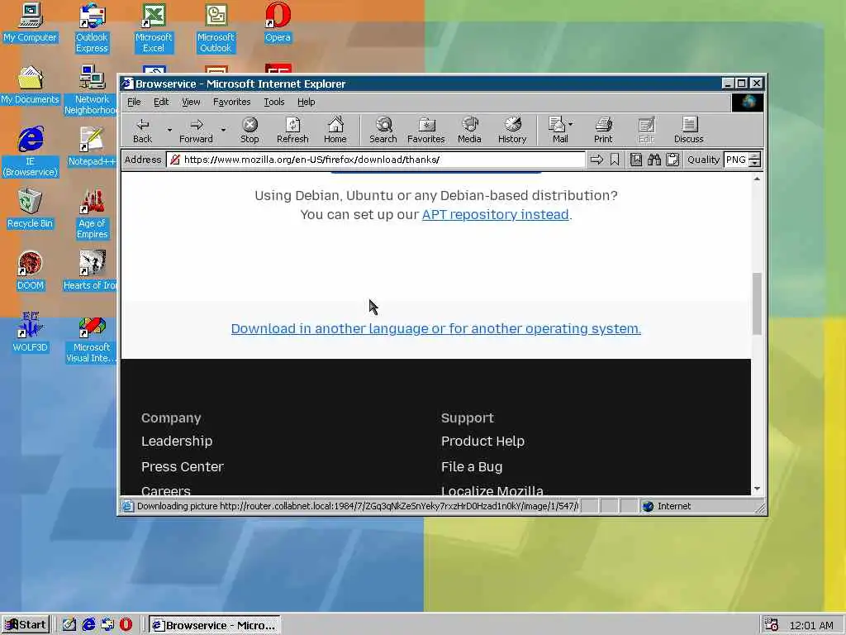The image size is (846, 635).
Task: Open the Favorites menu
Action: (231, 102)
